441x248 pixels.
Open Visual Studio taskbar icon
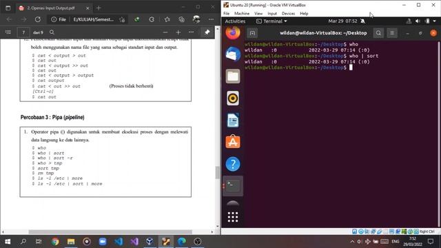click(x=134, y=242)
